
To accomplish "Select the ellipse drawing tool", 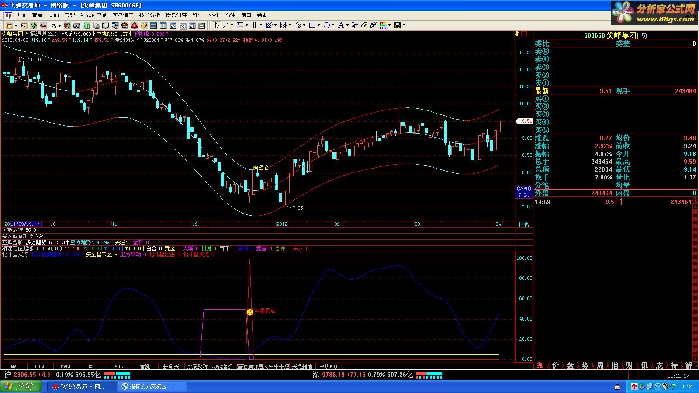I will click(x=327, y=25).
